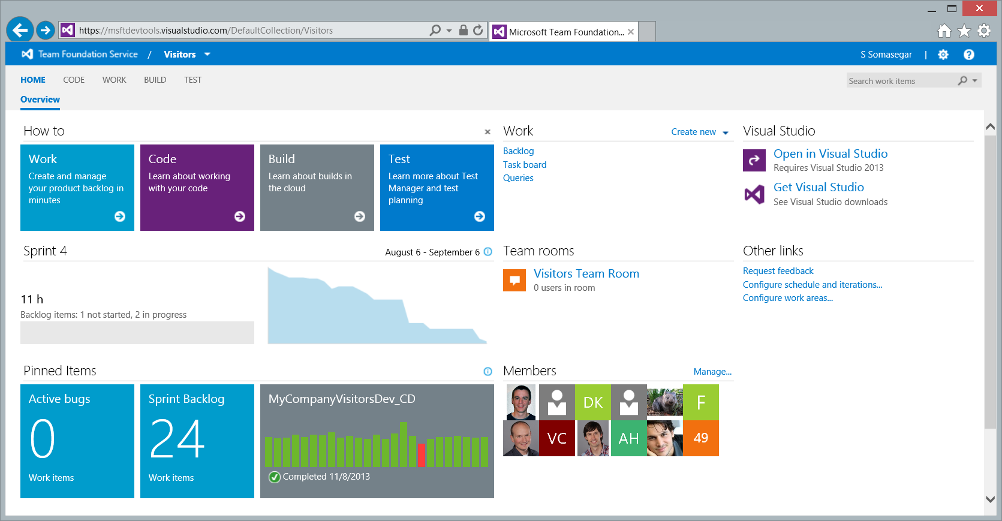Open the Task board link
1002x521 pixels.
524,165
